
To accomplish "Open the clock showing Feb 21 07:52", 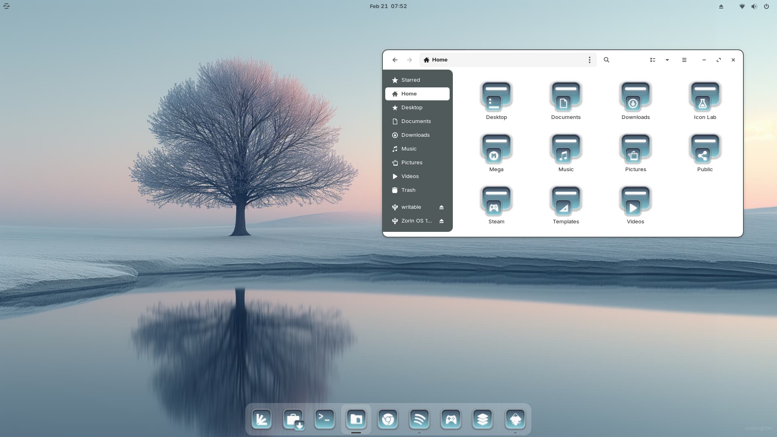I will click(388, 6).
